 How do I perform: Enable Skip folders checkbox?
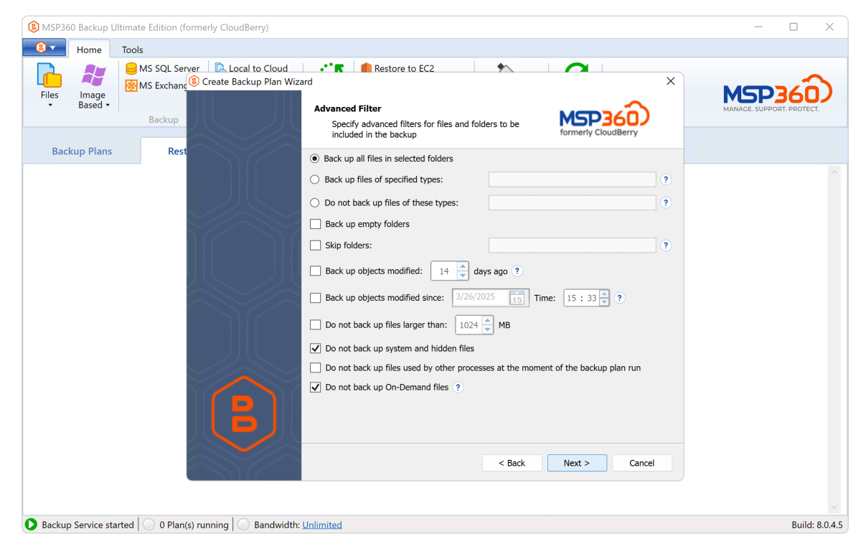pos(315,245)
